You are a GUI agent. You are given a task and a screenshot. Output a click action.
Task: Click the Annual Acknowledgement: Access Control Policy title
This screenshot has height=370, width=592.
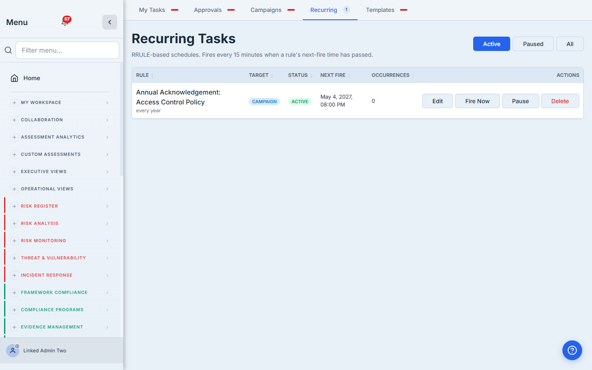pyautogui.click(x=178, y=97)
